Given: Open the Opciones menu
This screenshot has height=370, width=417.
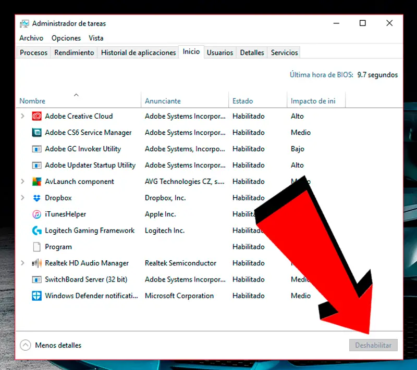Looking at the screenshot, I should point(66,38).
